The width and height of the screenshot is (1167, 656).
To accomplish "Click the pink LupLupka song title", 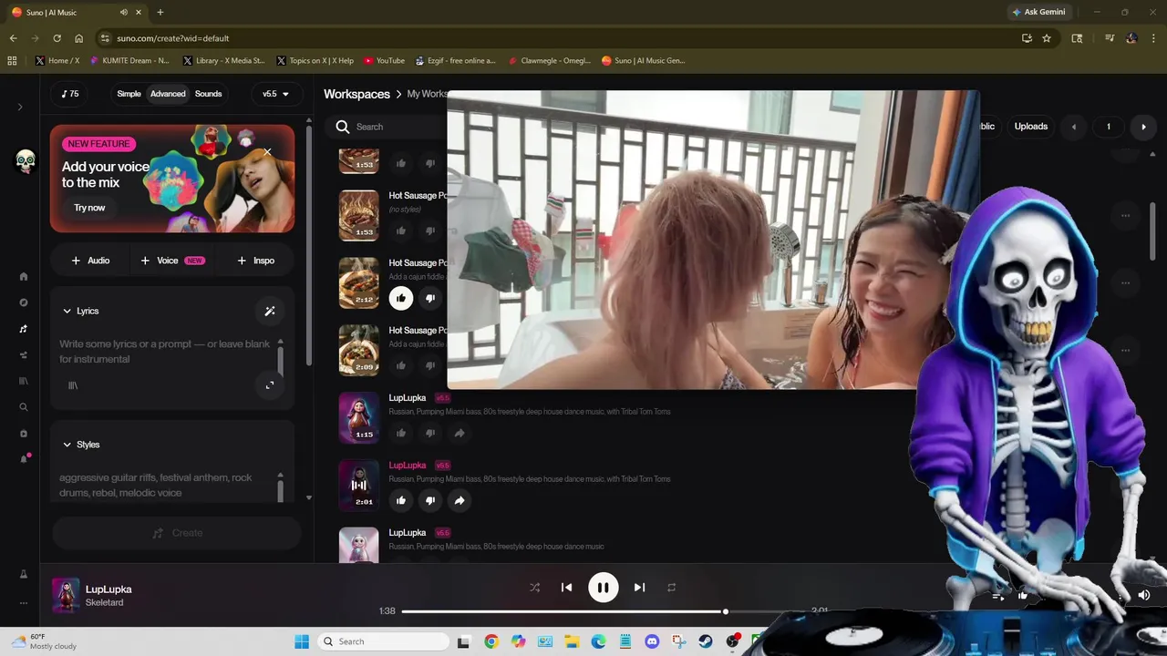I will pos(407,466).
